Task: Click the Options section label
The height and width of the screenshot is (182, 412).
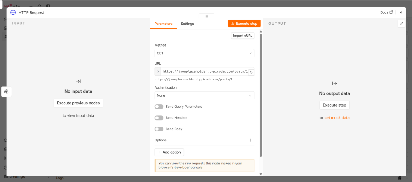Action: 160,140
